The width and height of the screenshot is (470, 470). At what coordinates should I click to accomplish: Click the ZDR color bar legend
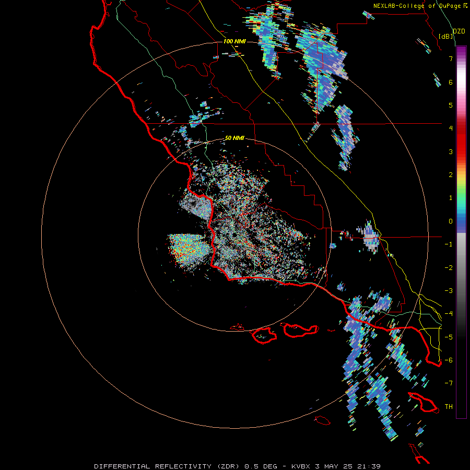coord(461,232)
